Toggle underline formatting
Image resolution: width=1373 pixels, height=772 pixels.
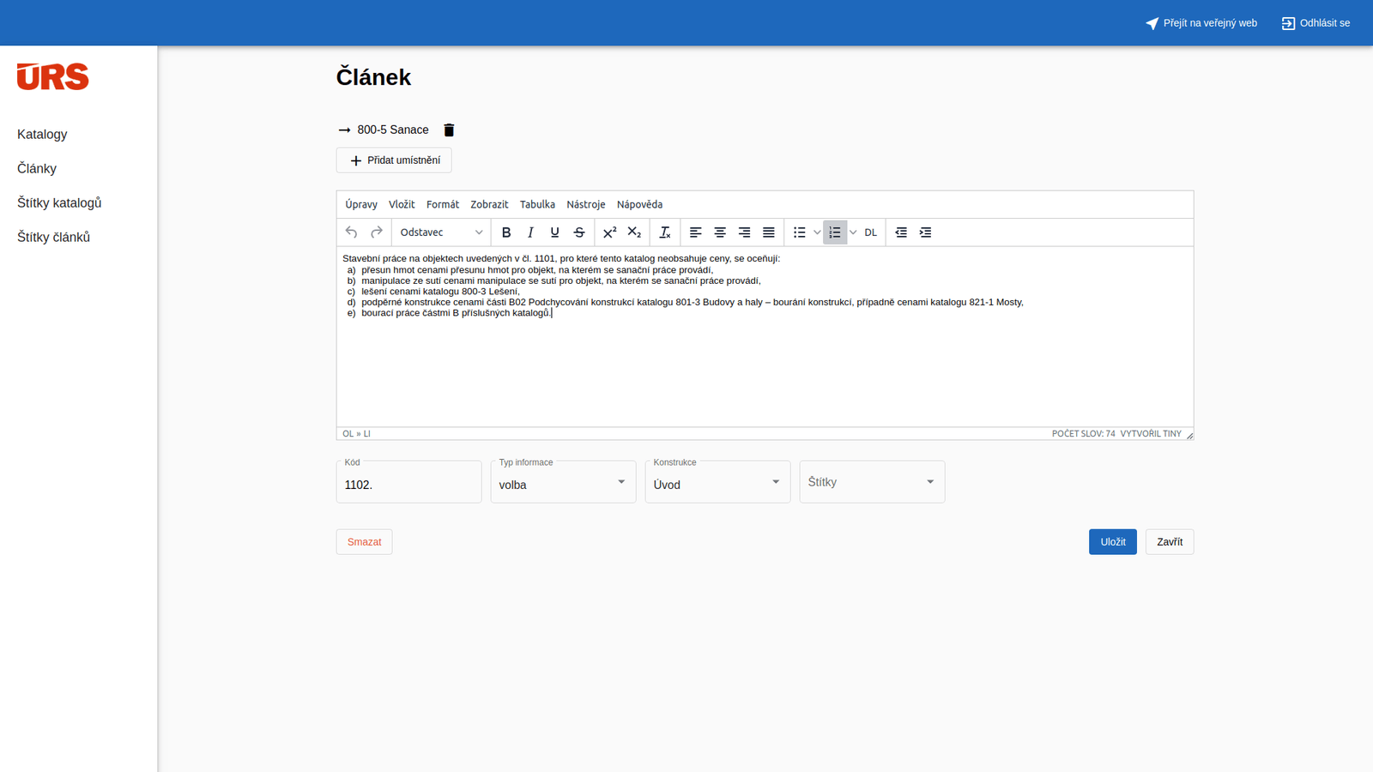pos(554,232)
